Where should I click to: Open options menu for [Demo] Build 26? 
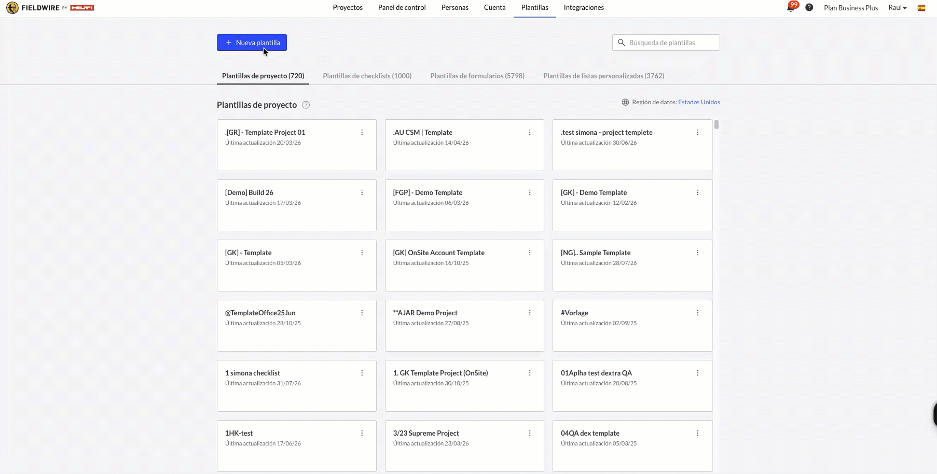click(362, 192)
